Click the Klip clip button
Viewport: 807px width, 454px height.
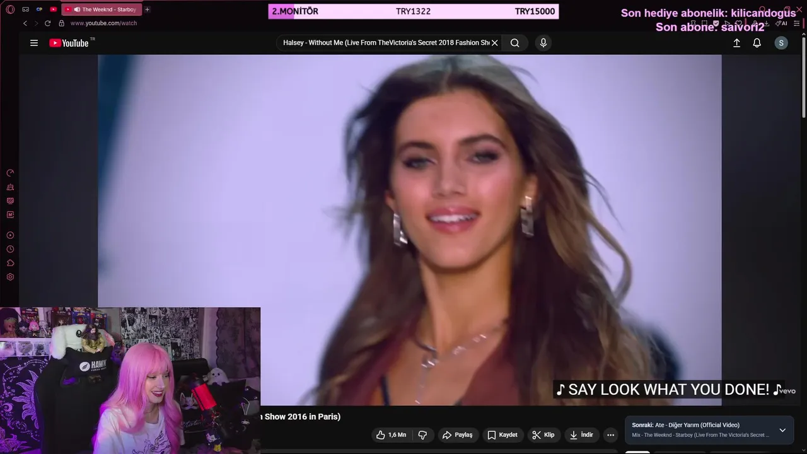click(x=543, y=435)
